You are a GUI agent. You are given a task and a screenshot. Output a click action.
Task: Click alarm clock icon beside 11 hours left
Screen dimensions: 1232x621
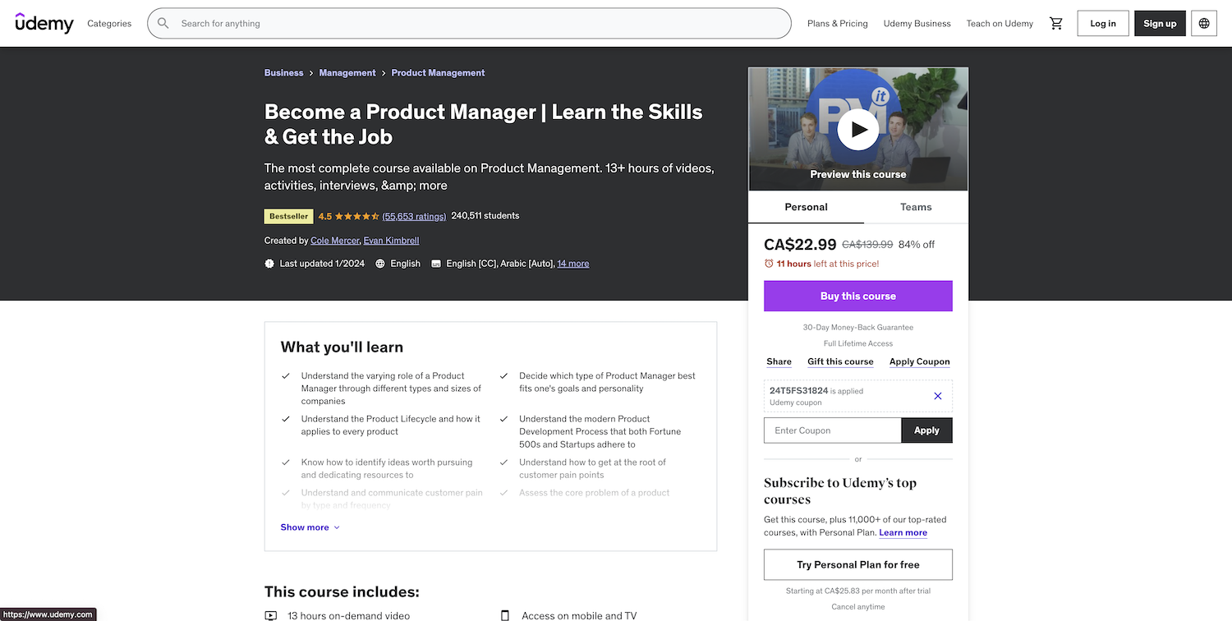click(769, 264)
